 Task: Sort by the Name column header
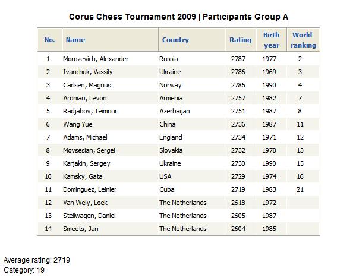pyautogui.click(x=75, y=40)
